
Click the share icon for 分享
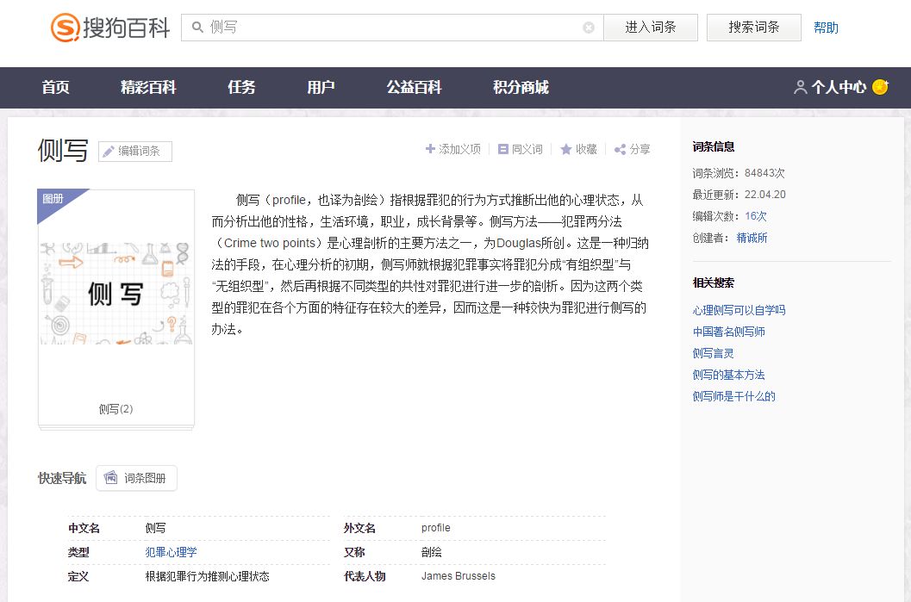pos(620,149)
